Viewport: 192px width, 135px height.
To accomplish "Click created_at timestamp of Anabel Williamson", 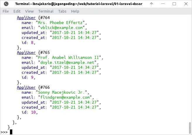I will click(74, 72).
